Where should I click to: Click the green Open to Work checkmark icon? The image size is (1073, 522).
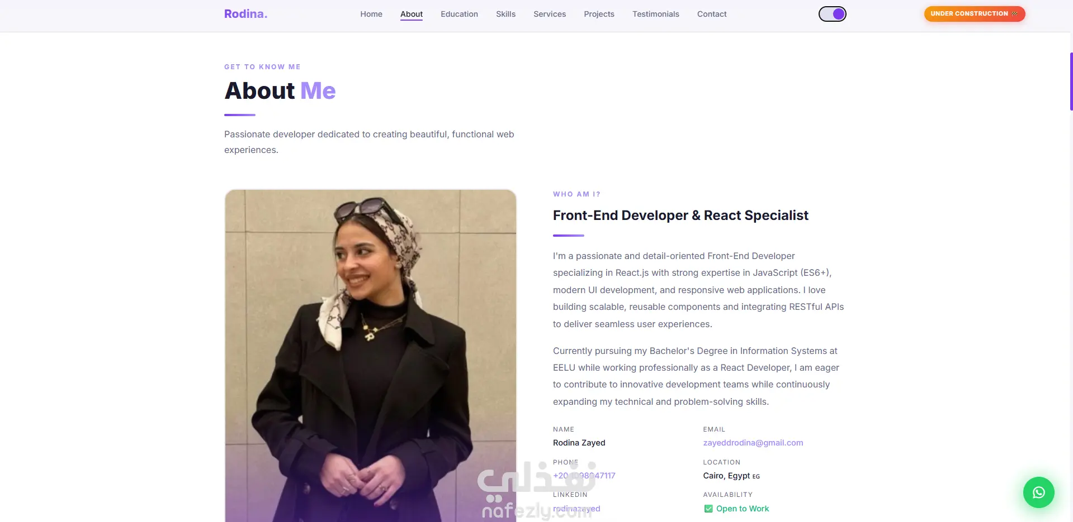tap(708, 509)
